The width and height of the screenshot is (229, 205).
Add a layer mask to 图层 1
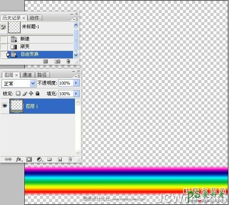pyautogui.click(x=29, y=159)
